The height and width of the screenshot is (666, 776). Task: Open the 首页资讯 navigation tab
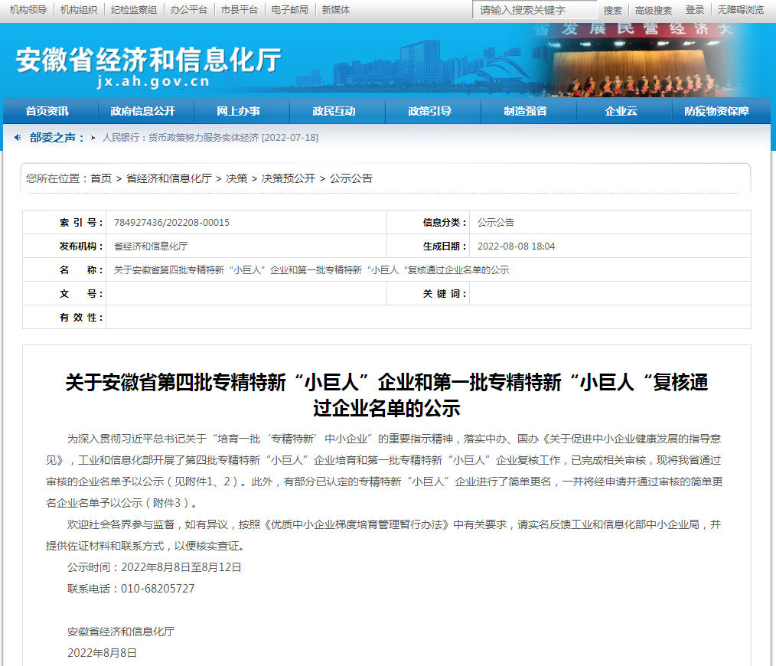[47, 112]
